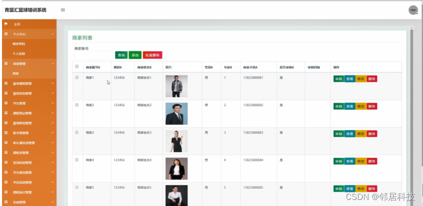Click the list icon beside 个人中心

(6, 34)
